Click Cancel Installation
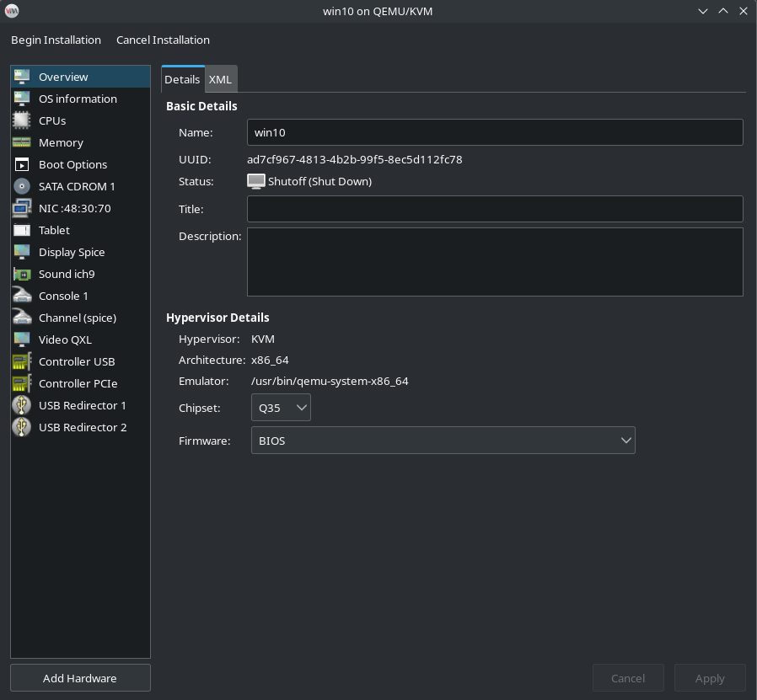 tap(163, 40)
